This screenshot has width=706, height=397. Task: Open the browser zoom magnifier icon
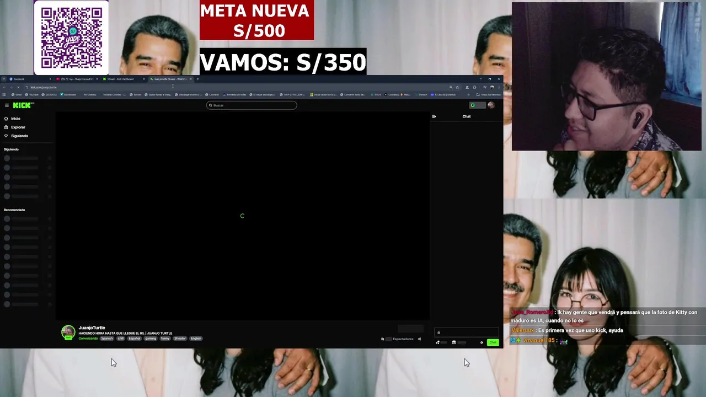(x=451, y=87)
